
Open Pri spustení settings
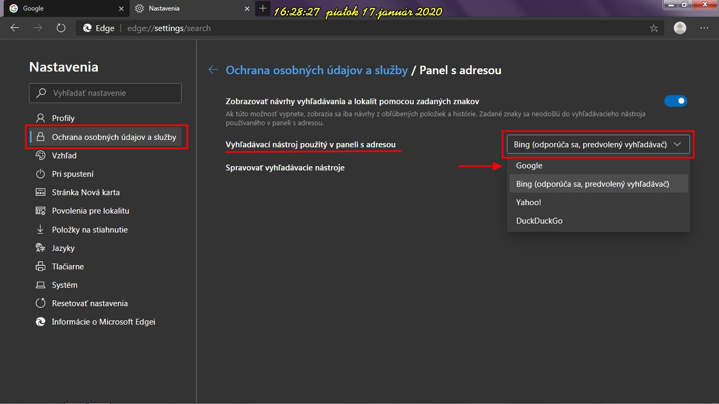(105, 174)
